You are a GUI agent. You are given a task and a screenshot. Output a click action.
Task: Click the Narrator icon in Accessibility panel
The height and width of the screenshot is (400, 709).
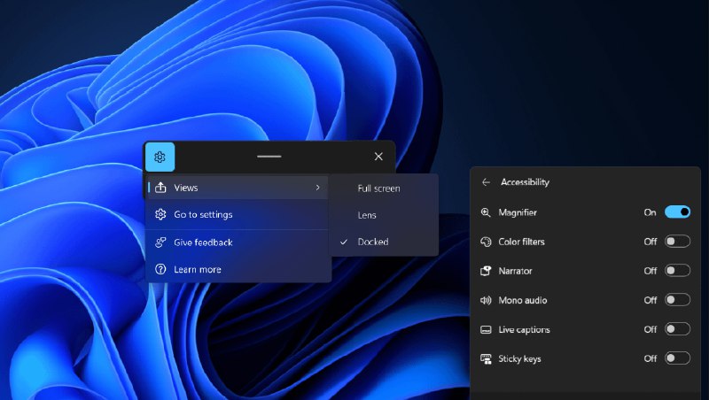click(x=486, y=271)
